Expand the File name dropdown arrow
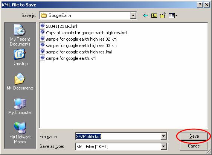The height and width of the screenshot is (155, 212). 163,136
